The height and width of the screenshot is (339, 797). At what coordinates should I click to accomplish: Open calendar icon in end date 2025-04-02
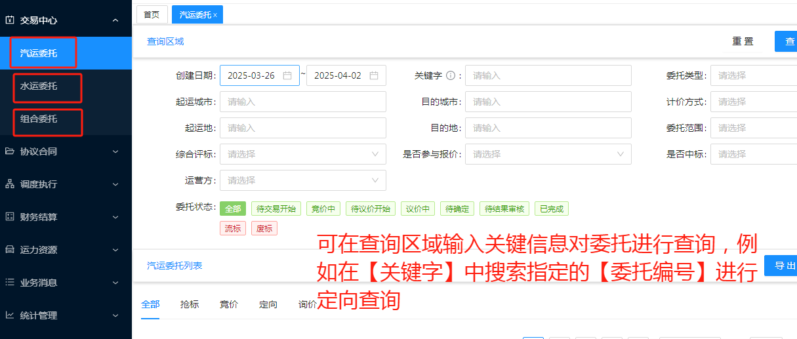pyautogui.click(x=374, y=75)
